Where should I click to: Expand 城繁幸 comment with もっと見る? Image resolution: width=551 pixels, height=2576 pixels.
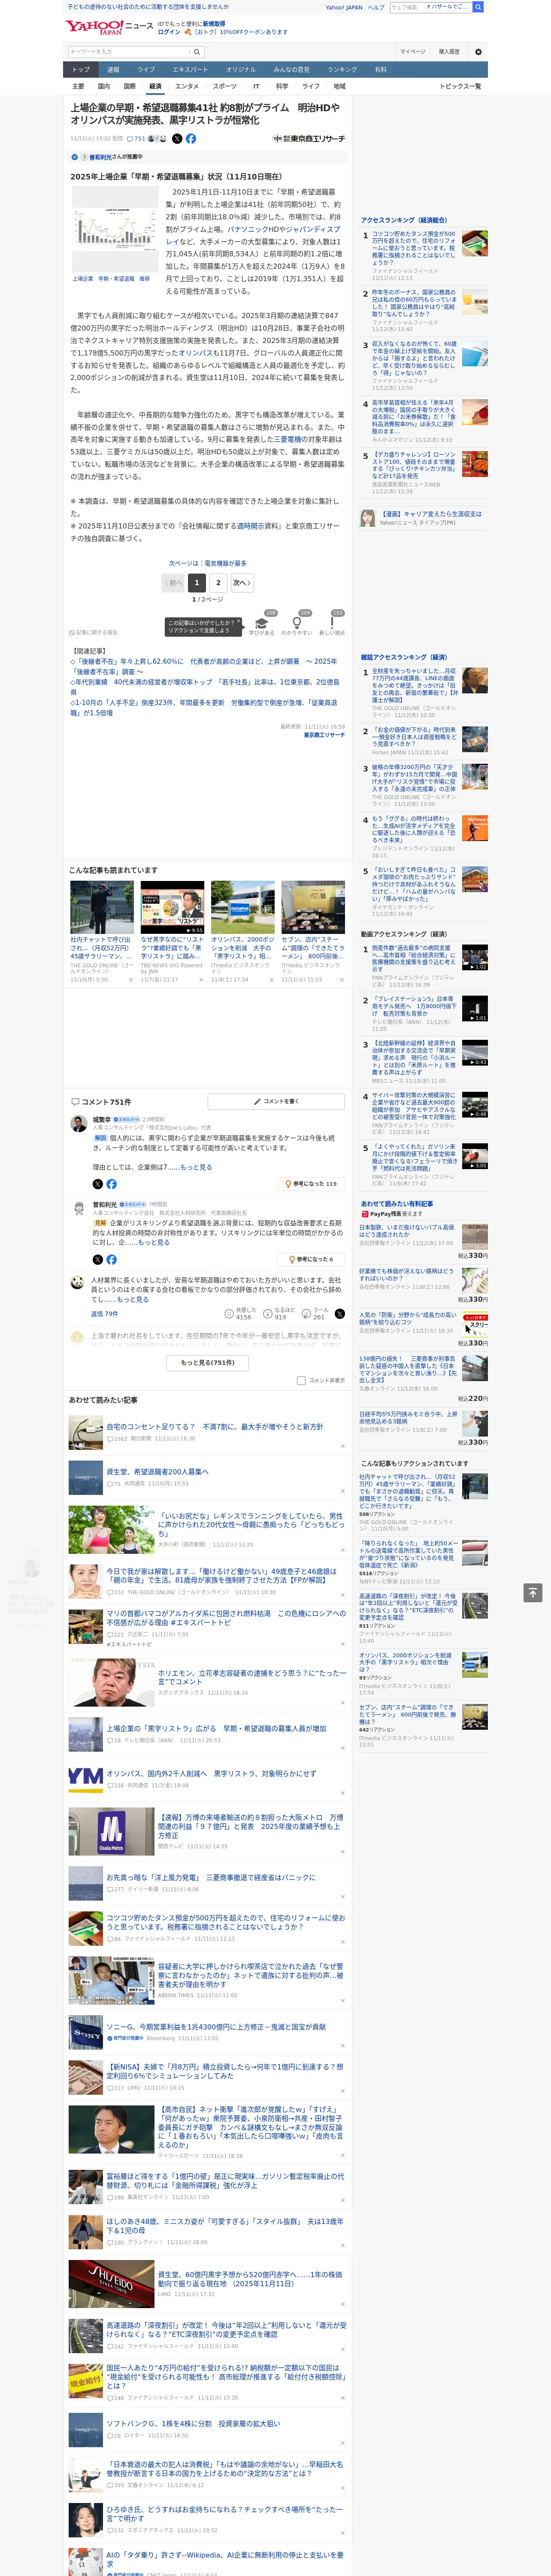[x=196, y=1167]
